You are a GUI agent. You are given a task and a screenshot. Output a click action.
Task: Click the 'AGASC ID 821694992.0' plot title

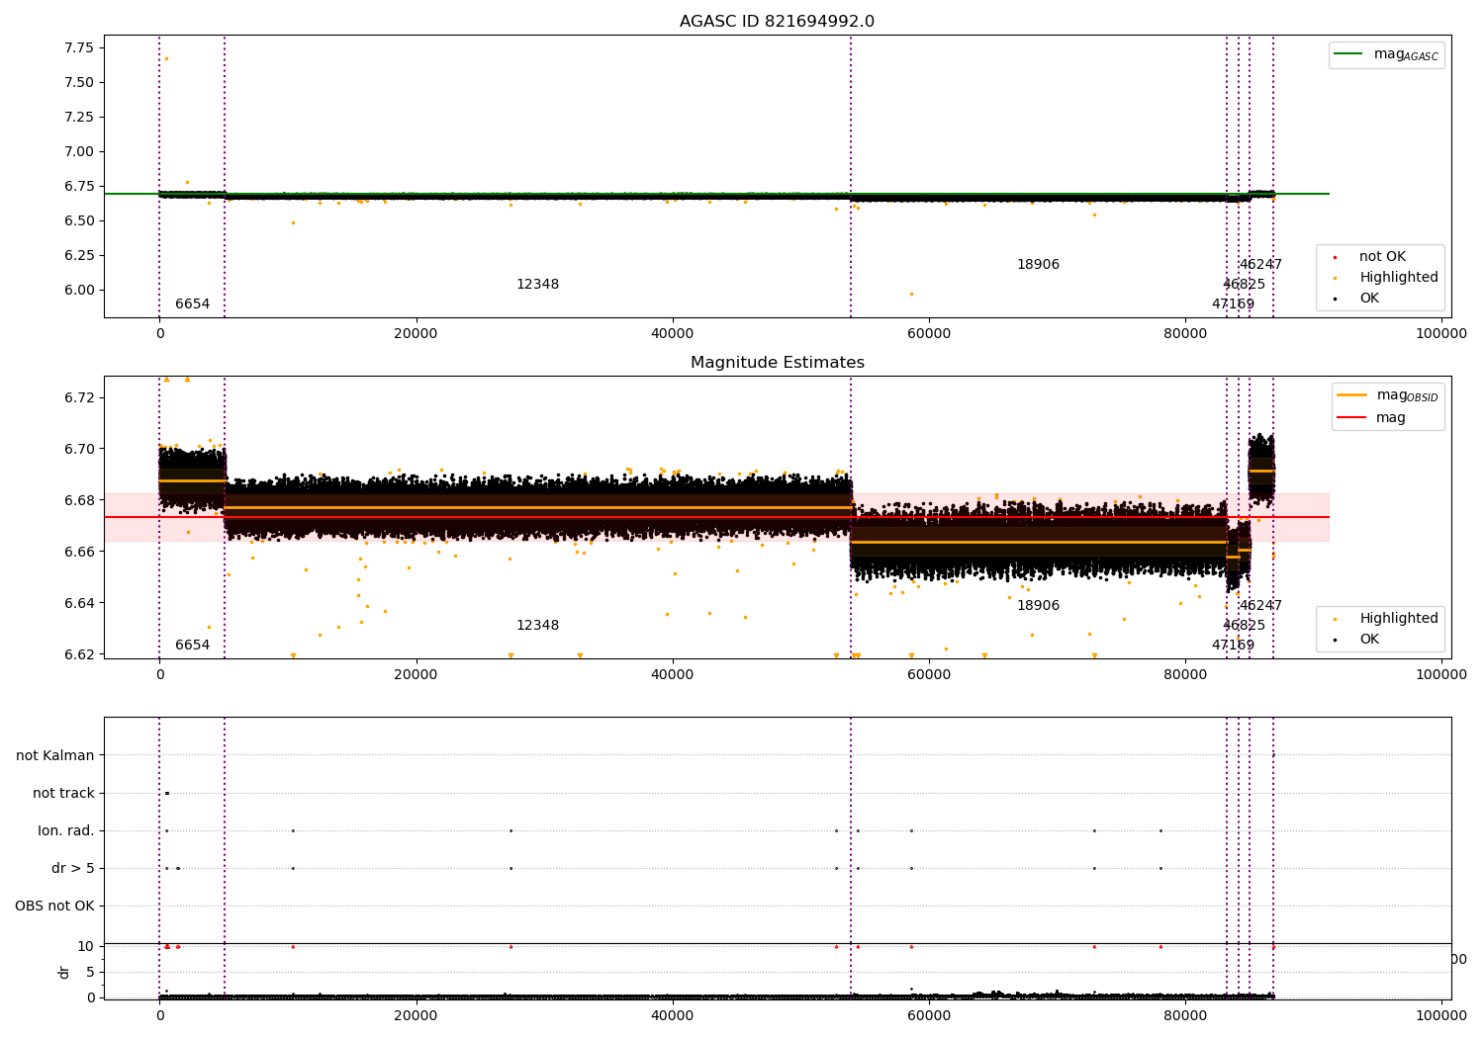click(x=777, y=22)
